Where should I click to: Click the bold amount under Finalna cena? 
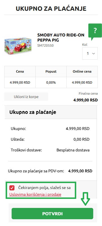[x=86, y=100]
